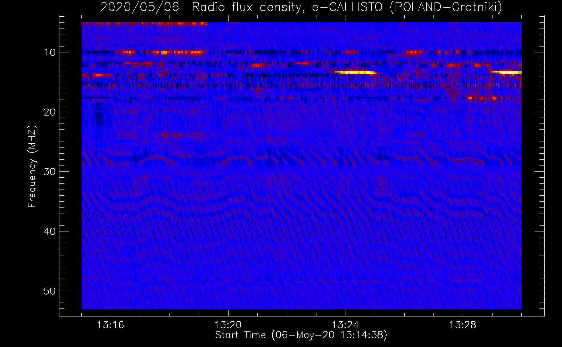The height and width of the screenshot is (347, 562).
Task: Click the 13:24 time tick label
Action: tap(345, 325)
